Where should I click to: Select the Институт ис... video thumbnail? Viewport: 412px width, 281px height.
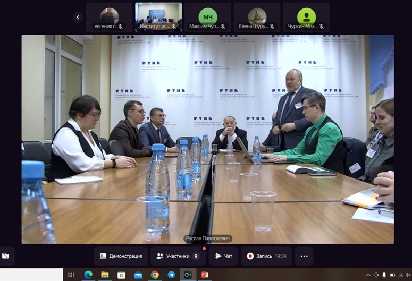pos(158,17)
